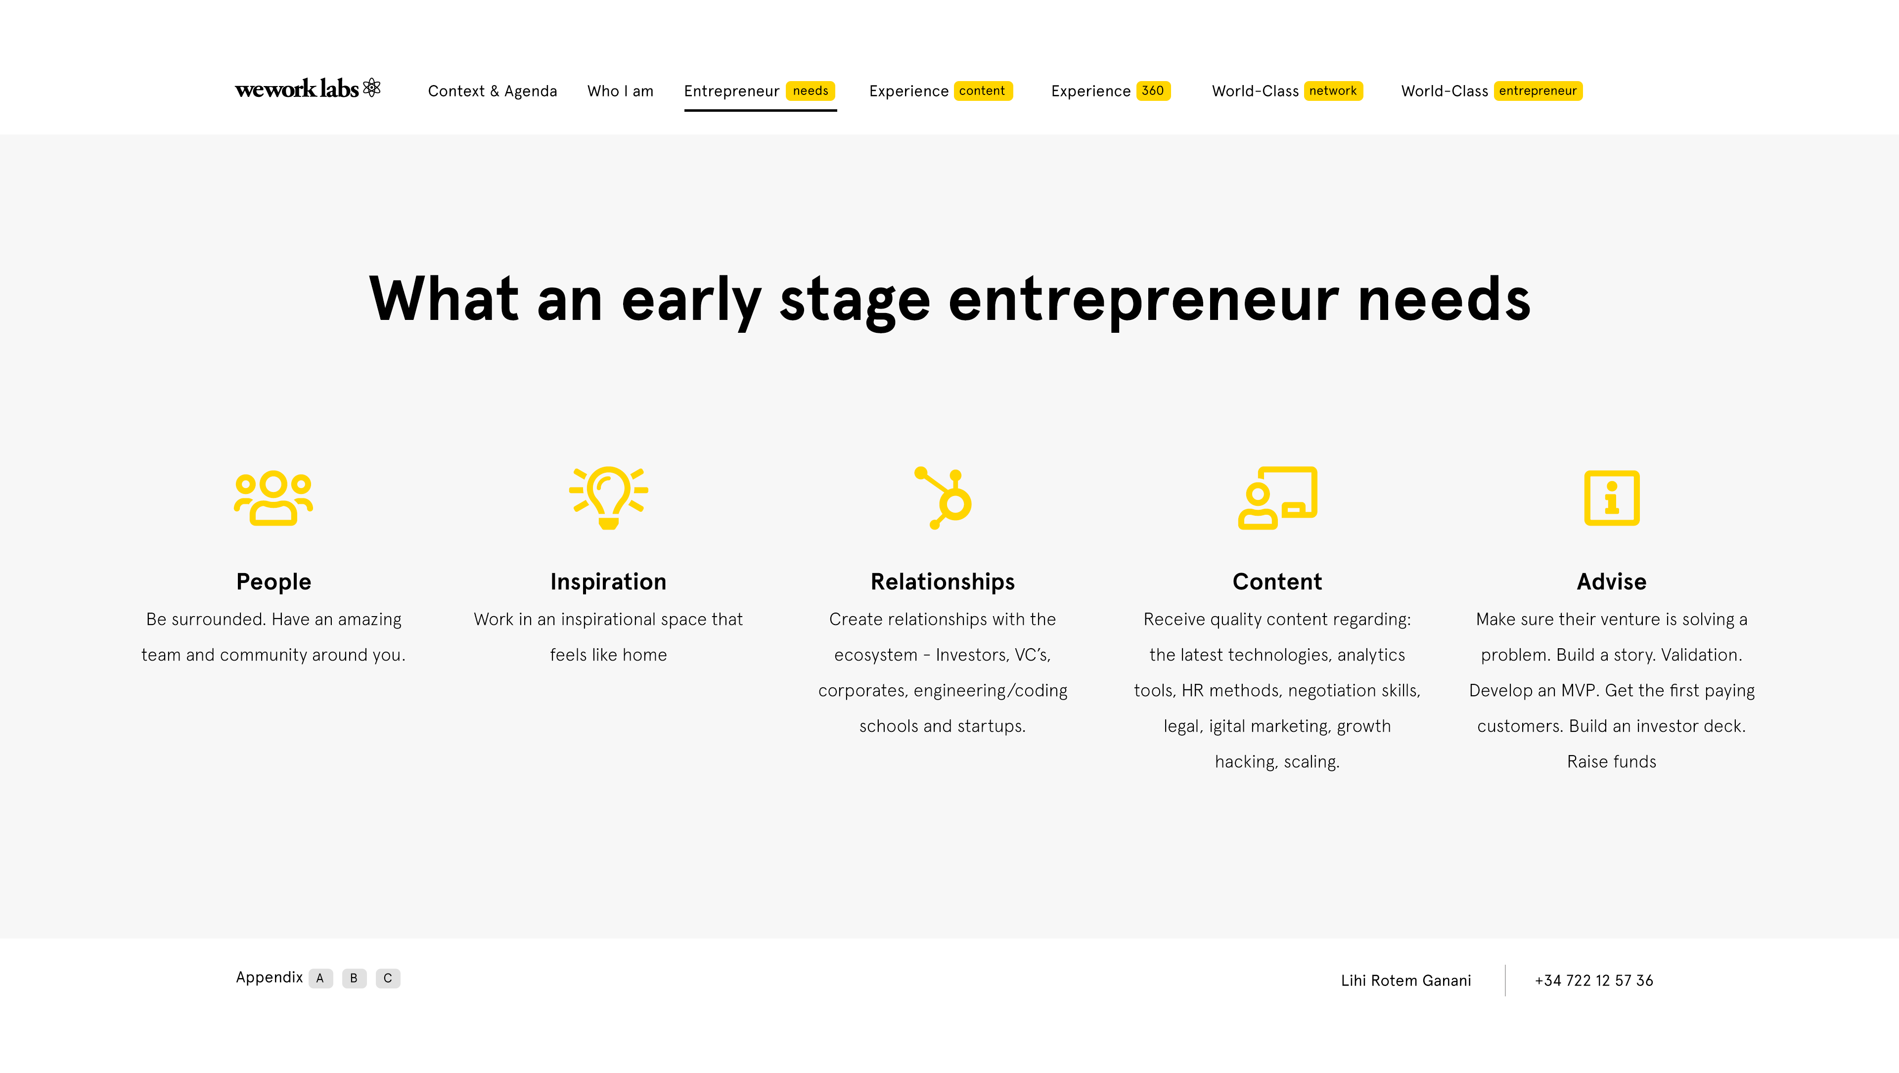Click the Content presenter screen icon
Screen dimensions: 1899x1073
coord(1277,497)
